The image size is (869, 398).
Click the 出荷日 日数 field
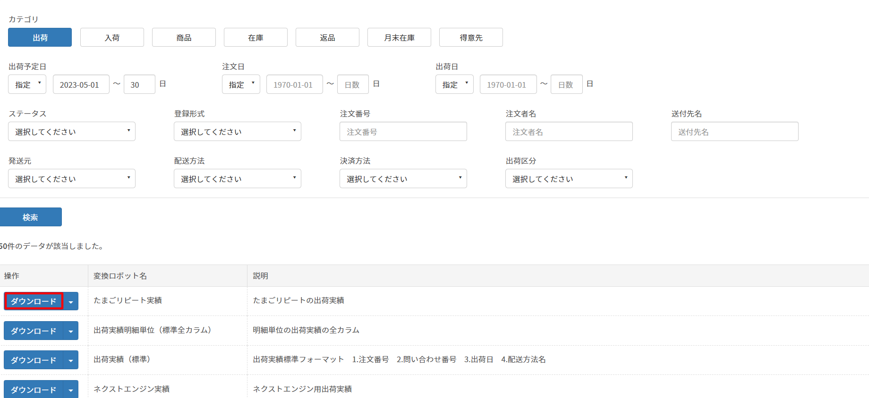coord(567,84)
